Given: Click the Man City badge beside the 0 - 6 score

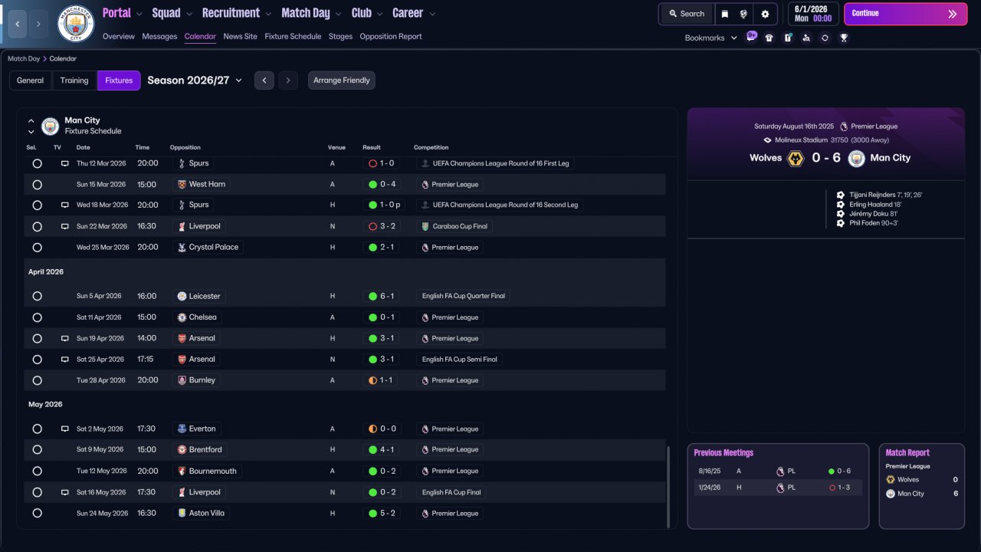Looking at the screenshot, I should pyautogui.click(x=856, y=159).
